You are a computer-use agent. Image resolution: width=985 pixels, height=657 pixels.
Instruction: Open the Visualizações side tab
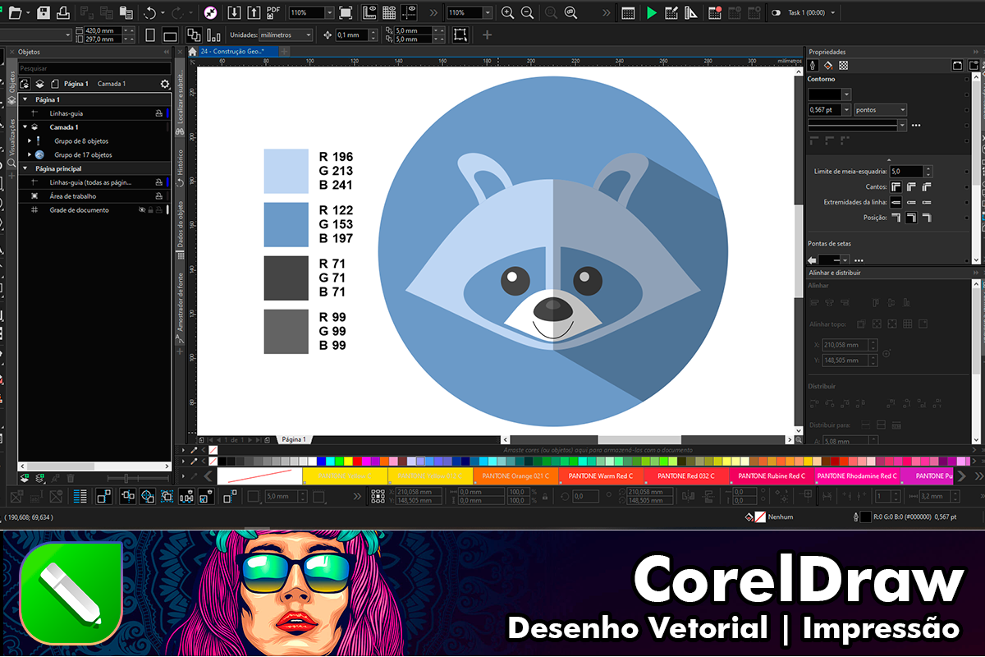pos(11,143)
